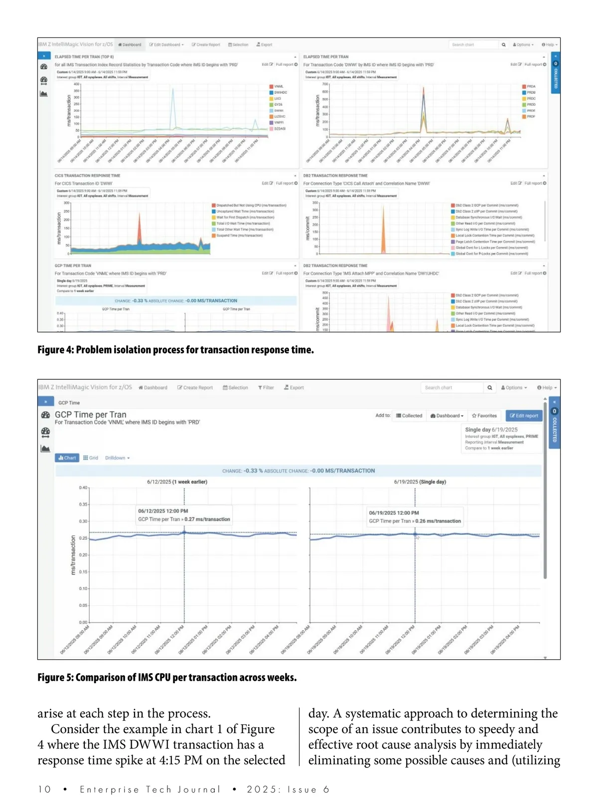The height and width of the screenshot is (805, 598).
Task: Click the blue Edit report button
Action: [x=524, y=416]
